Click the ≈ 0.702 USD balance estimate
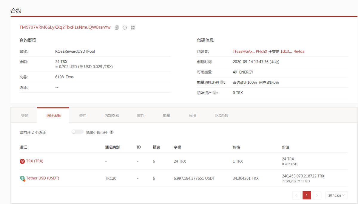 point(84,67)
